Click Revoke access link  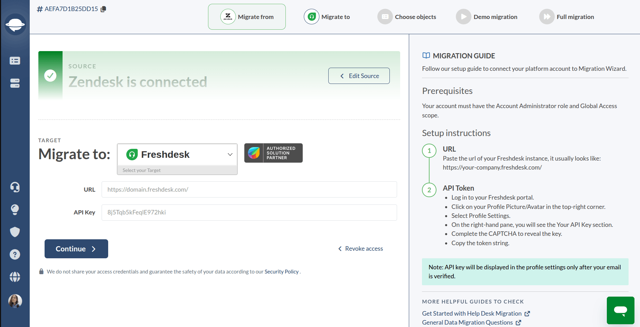(x=360, y=249)
